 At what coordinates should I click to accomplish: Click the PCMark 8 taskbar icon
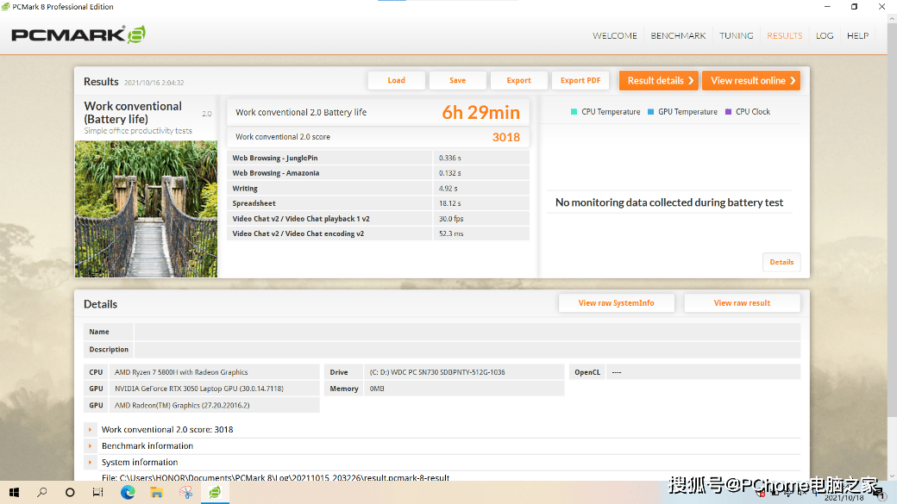pyautogui.click(x=215, y=492)
